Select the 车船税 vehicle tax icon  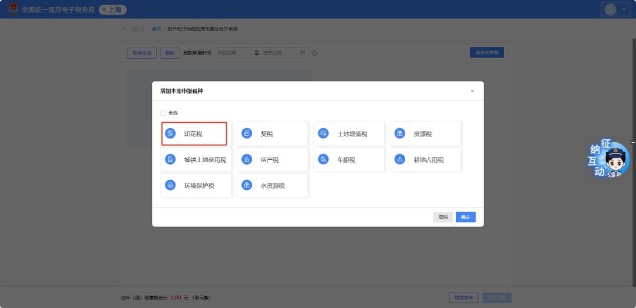tap(323, 159)
